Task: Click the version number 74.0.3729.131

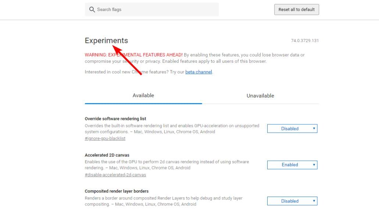Action: coord(305,41)
